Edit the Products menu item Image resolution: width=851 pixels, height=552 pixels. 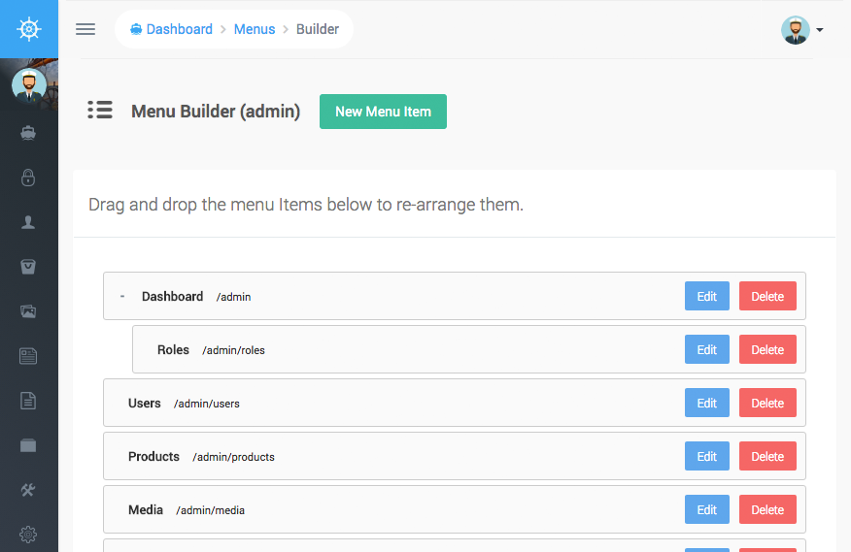[706, 456]
